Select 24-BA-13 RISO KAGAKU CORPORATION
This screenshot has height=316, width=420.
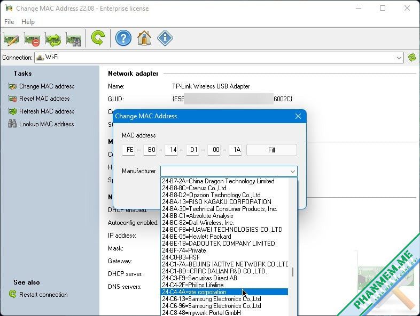(224, 202)
